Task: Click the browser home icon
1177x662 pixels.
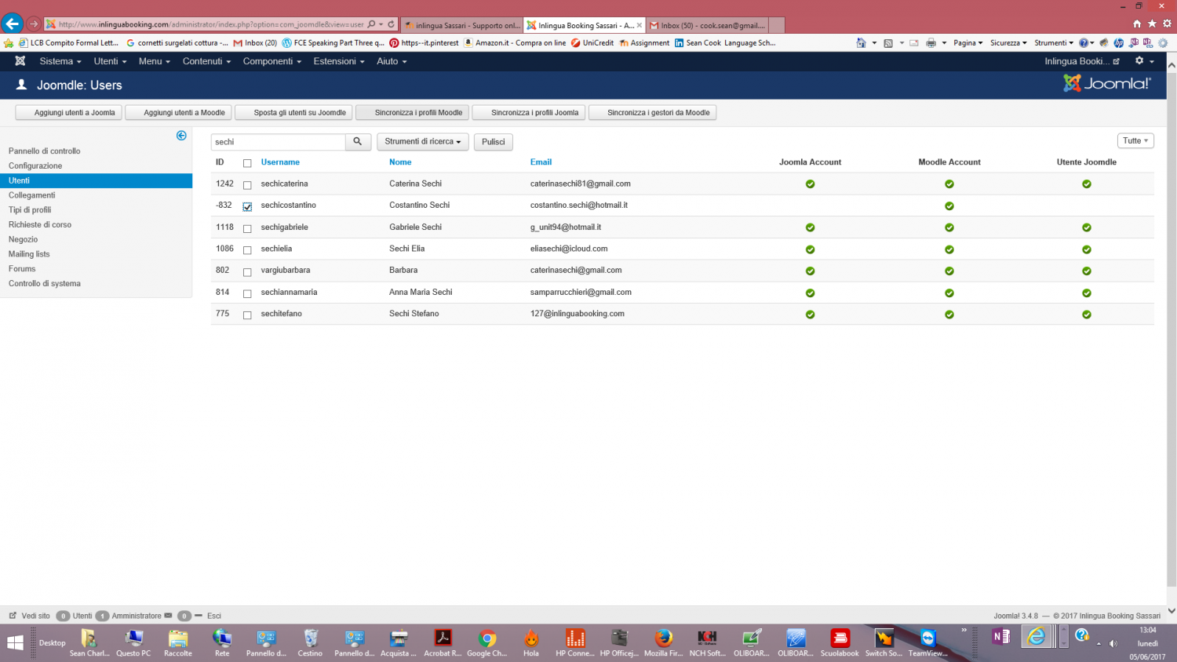Action: point(1137,24)
